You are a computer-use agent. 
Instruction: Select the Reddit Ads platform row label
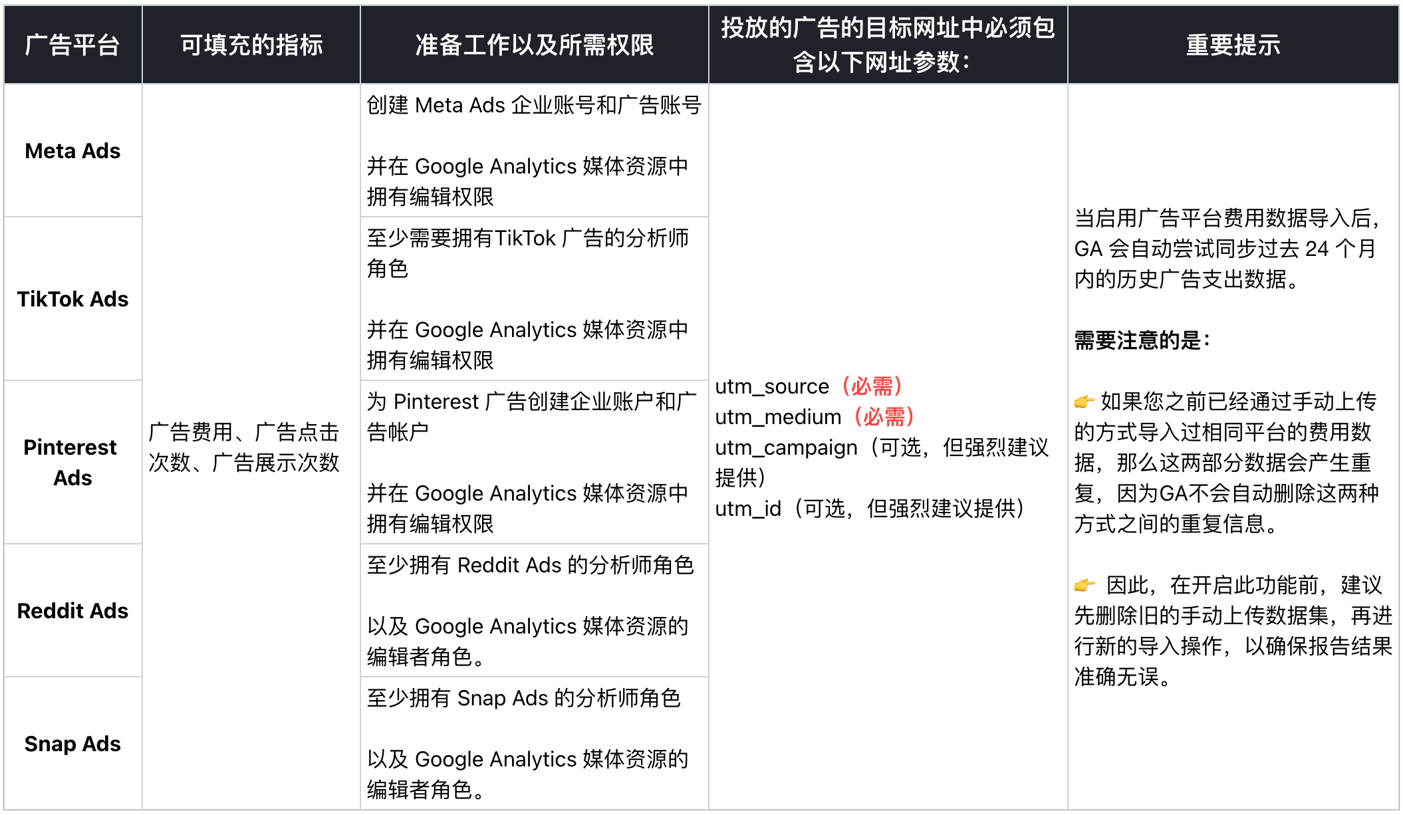click(72, 611)
